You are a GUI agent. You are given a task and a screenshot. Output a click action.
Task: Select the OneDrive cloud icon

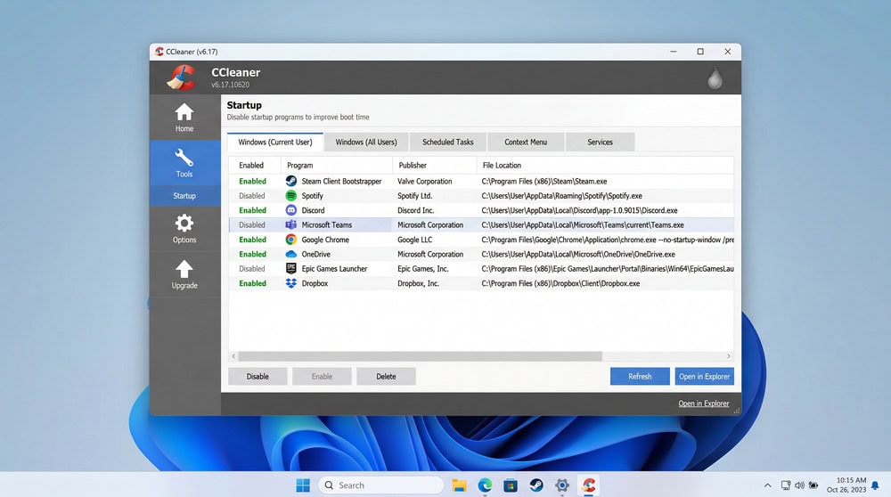291,254
